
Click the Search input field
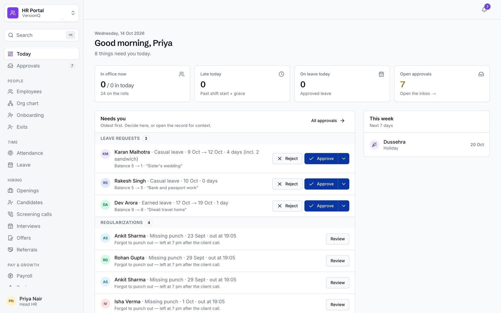tap(41, 35)
